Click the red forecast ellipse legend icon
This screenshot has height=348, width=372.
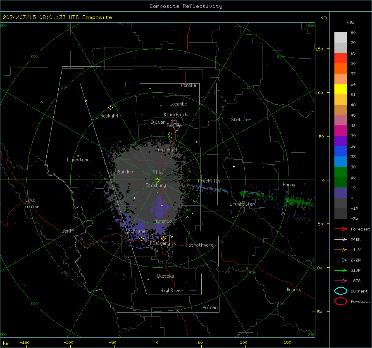point(341,301)
